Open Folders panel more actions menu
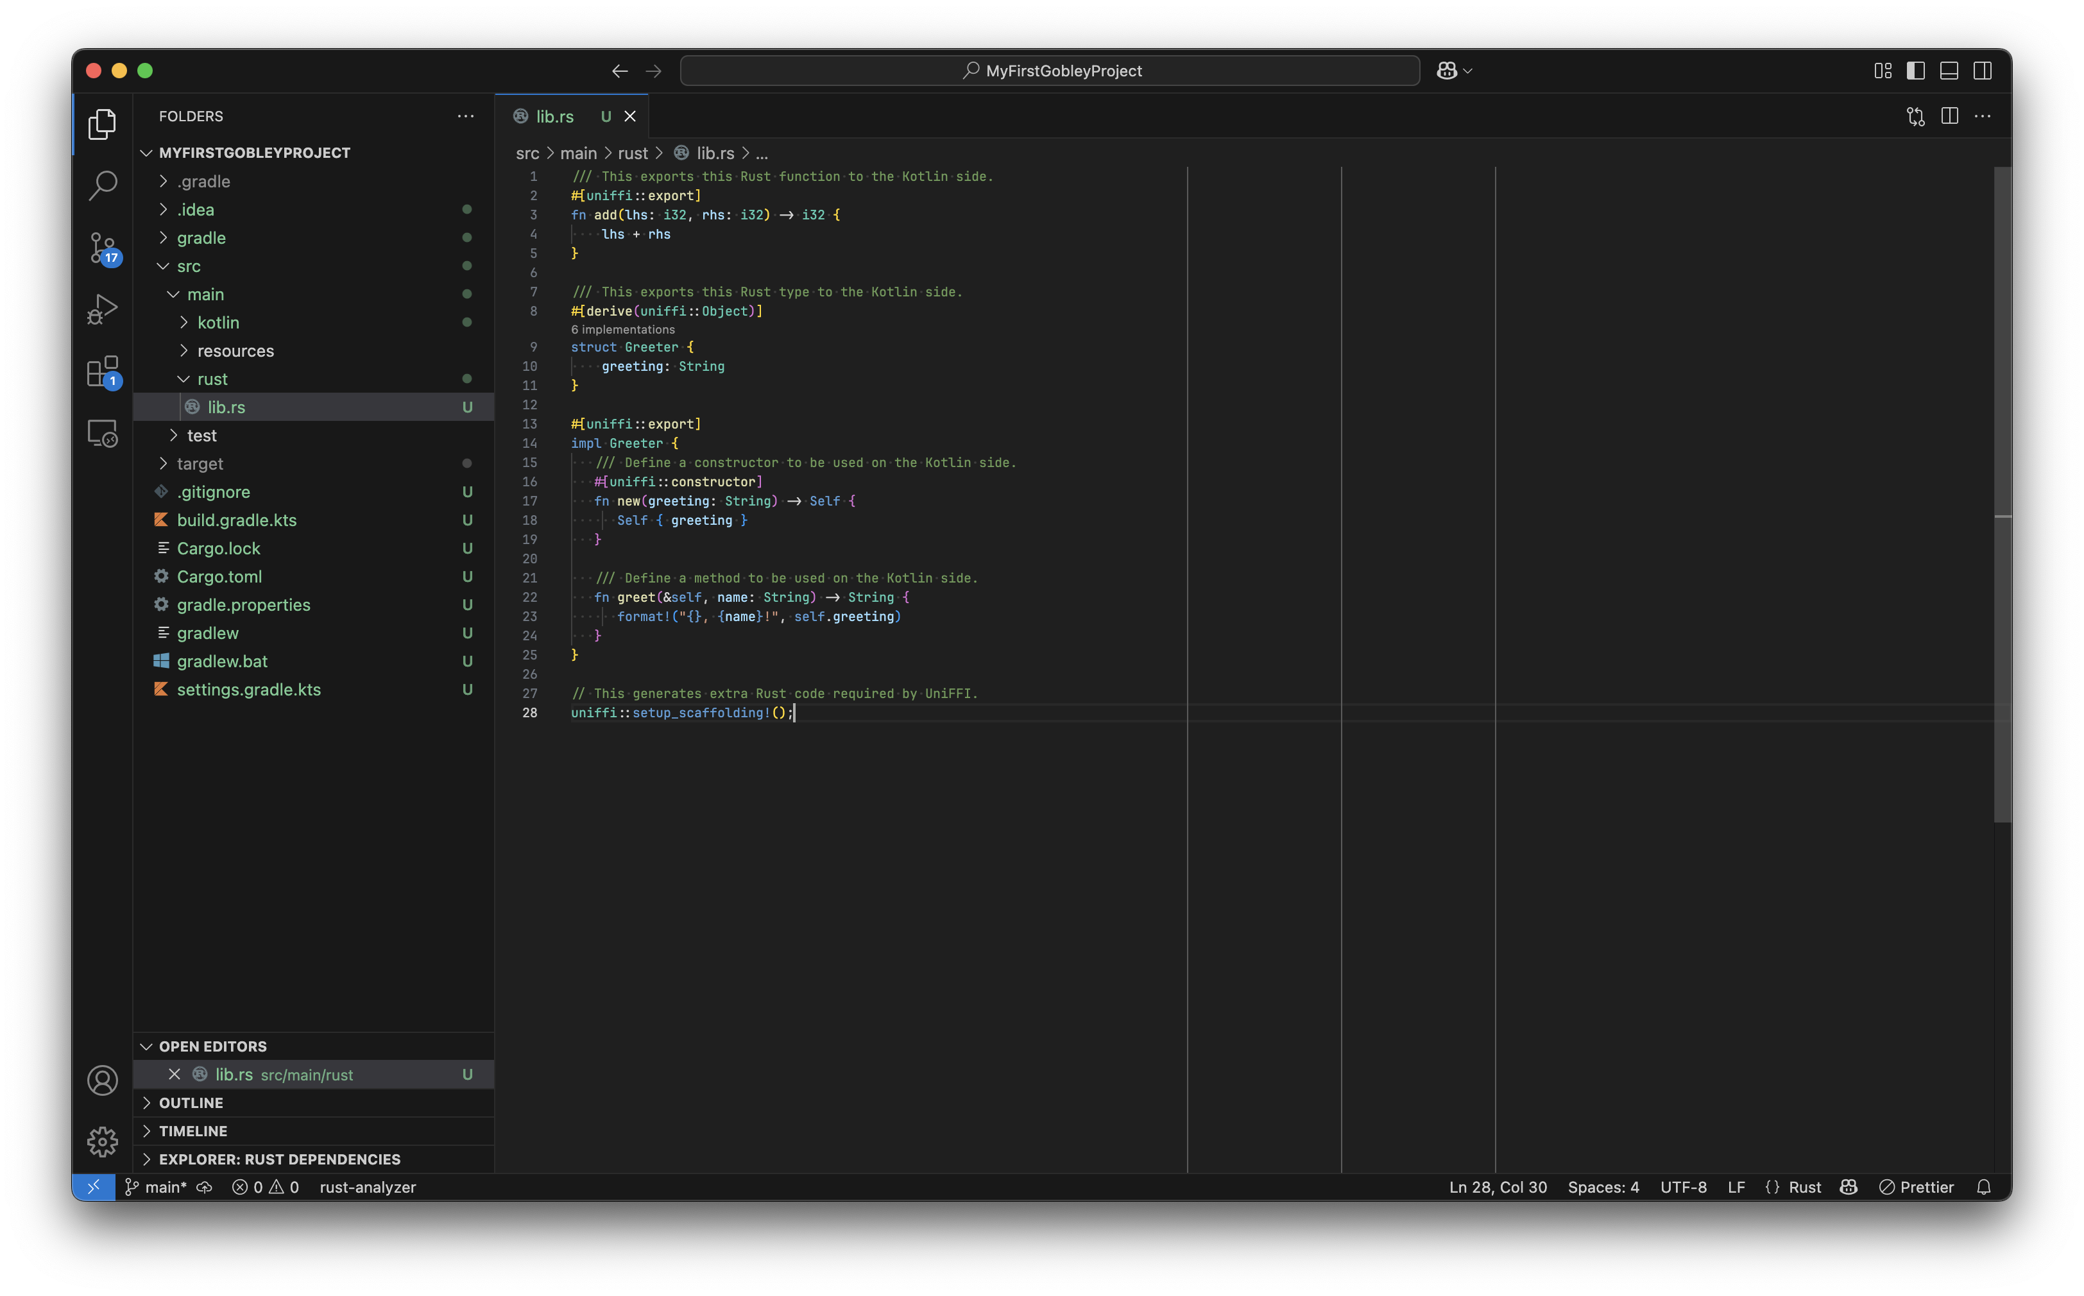2084x1296 pixels. [x=465, y=115]
